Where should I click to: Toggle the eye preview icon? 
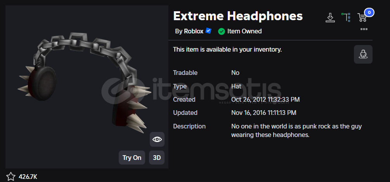point(157,139)
